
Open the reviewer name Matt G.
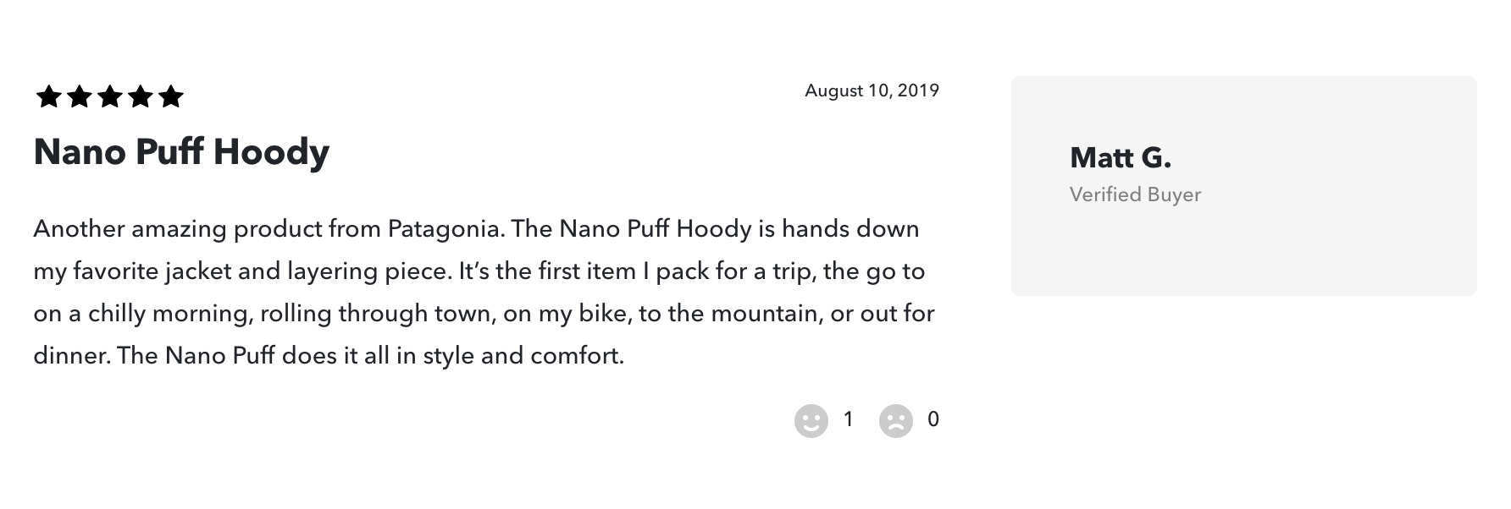tap(1120, 157)
